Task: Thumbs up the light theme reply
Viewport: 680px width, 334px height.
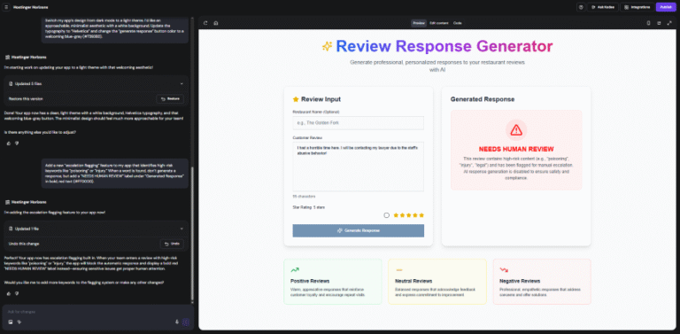Action: (9, 144)
